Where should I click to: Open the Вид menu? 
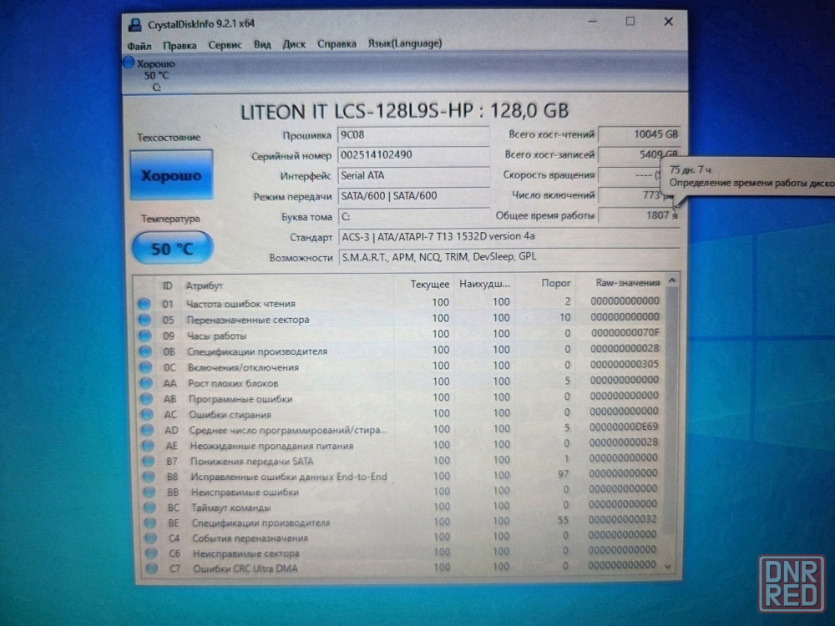point(262,45)
